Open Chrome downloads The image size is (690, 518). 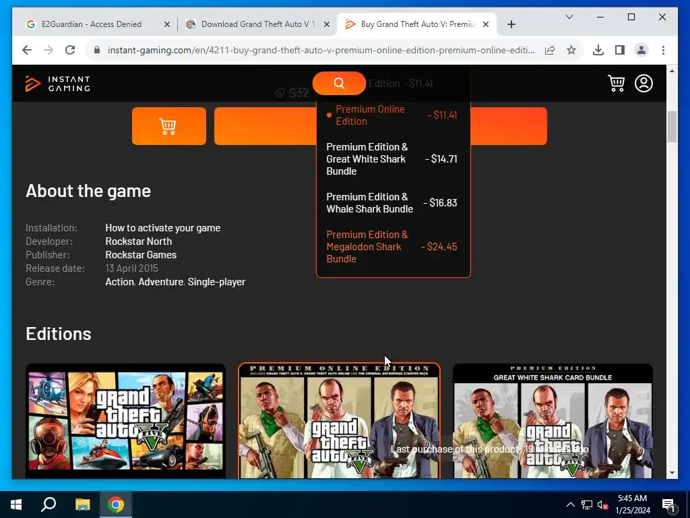point(598,50)
